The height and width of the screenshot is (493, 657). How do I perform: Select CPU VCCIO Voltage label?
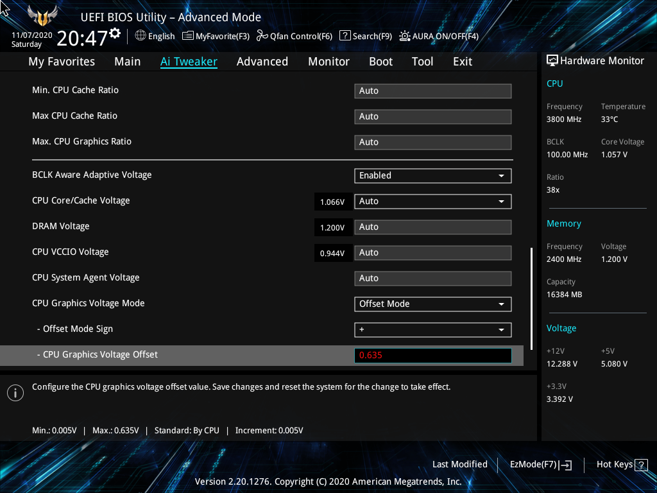tap(71, 252)
